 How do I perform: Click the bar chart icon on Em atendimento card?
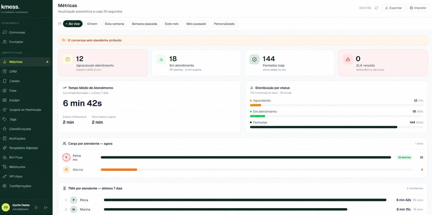pos(161,59)
